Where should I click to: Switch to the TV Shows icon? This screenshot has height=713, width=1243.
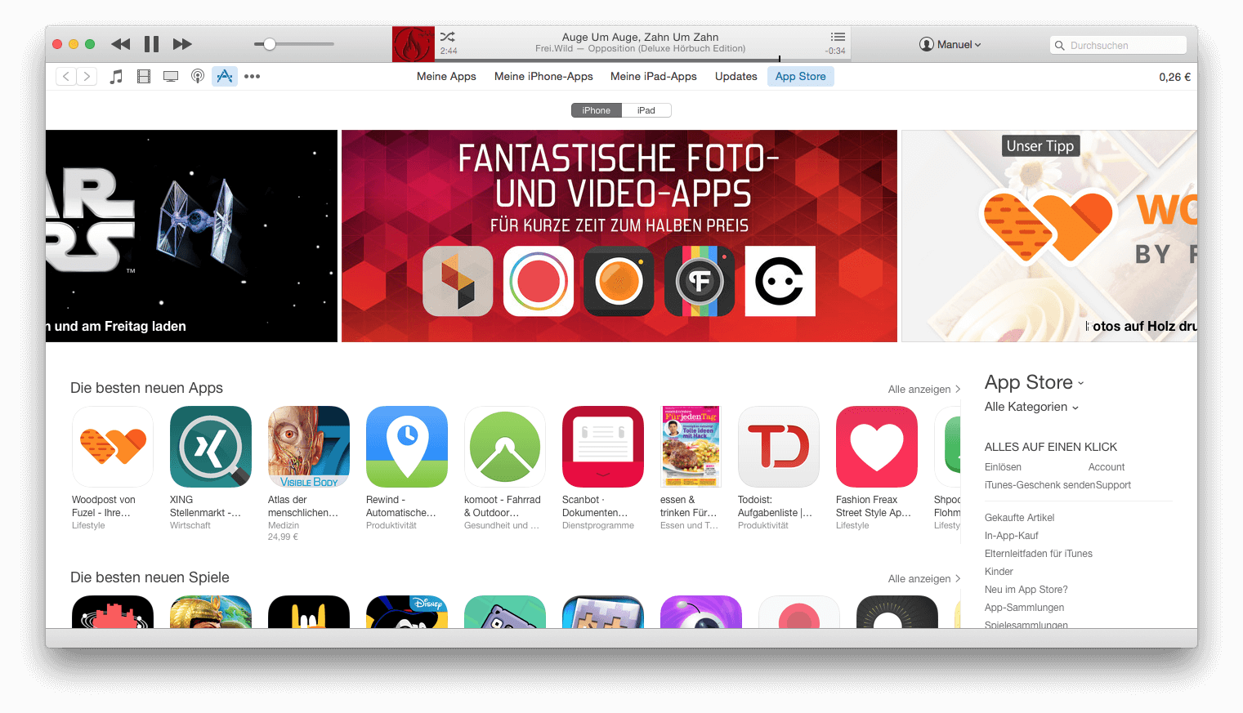coord(171,77)
